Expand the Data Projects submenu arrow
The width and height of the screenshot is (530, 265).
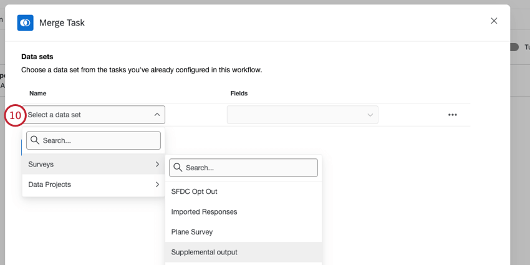[x=157, y=185]
